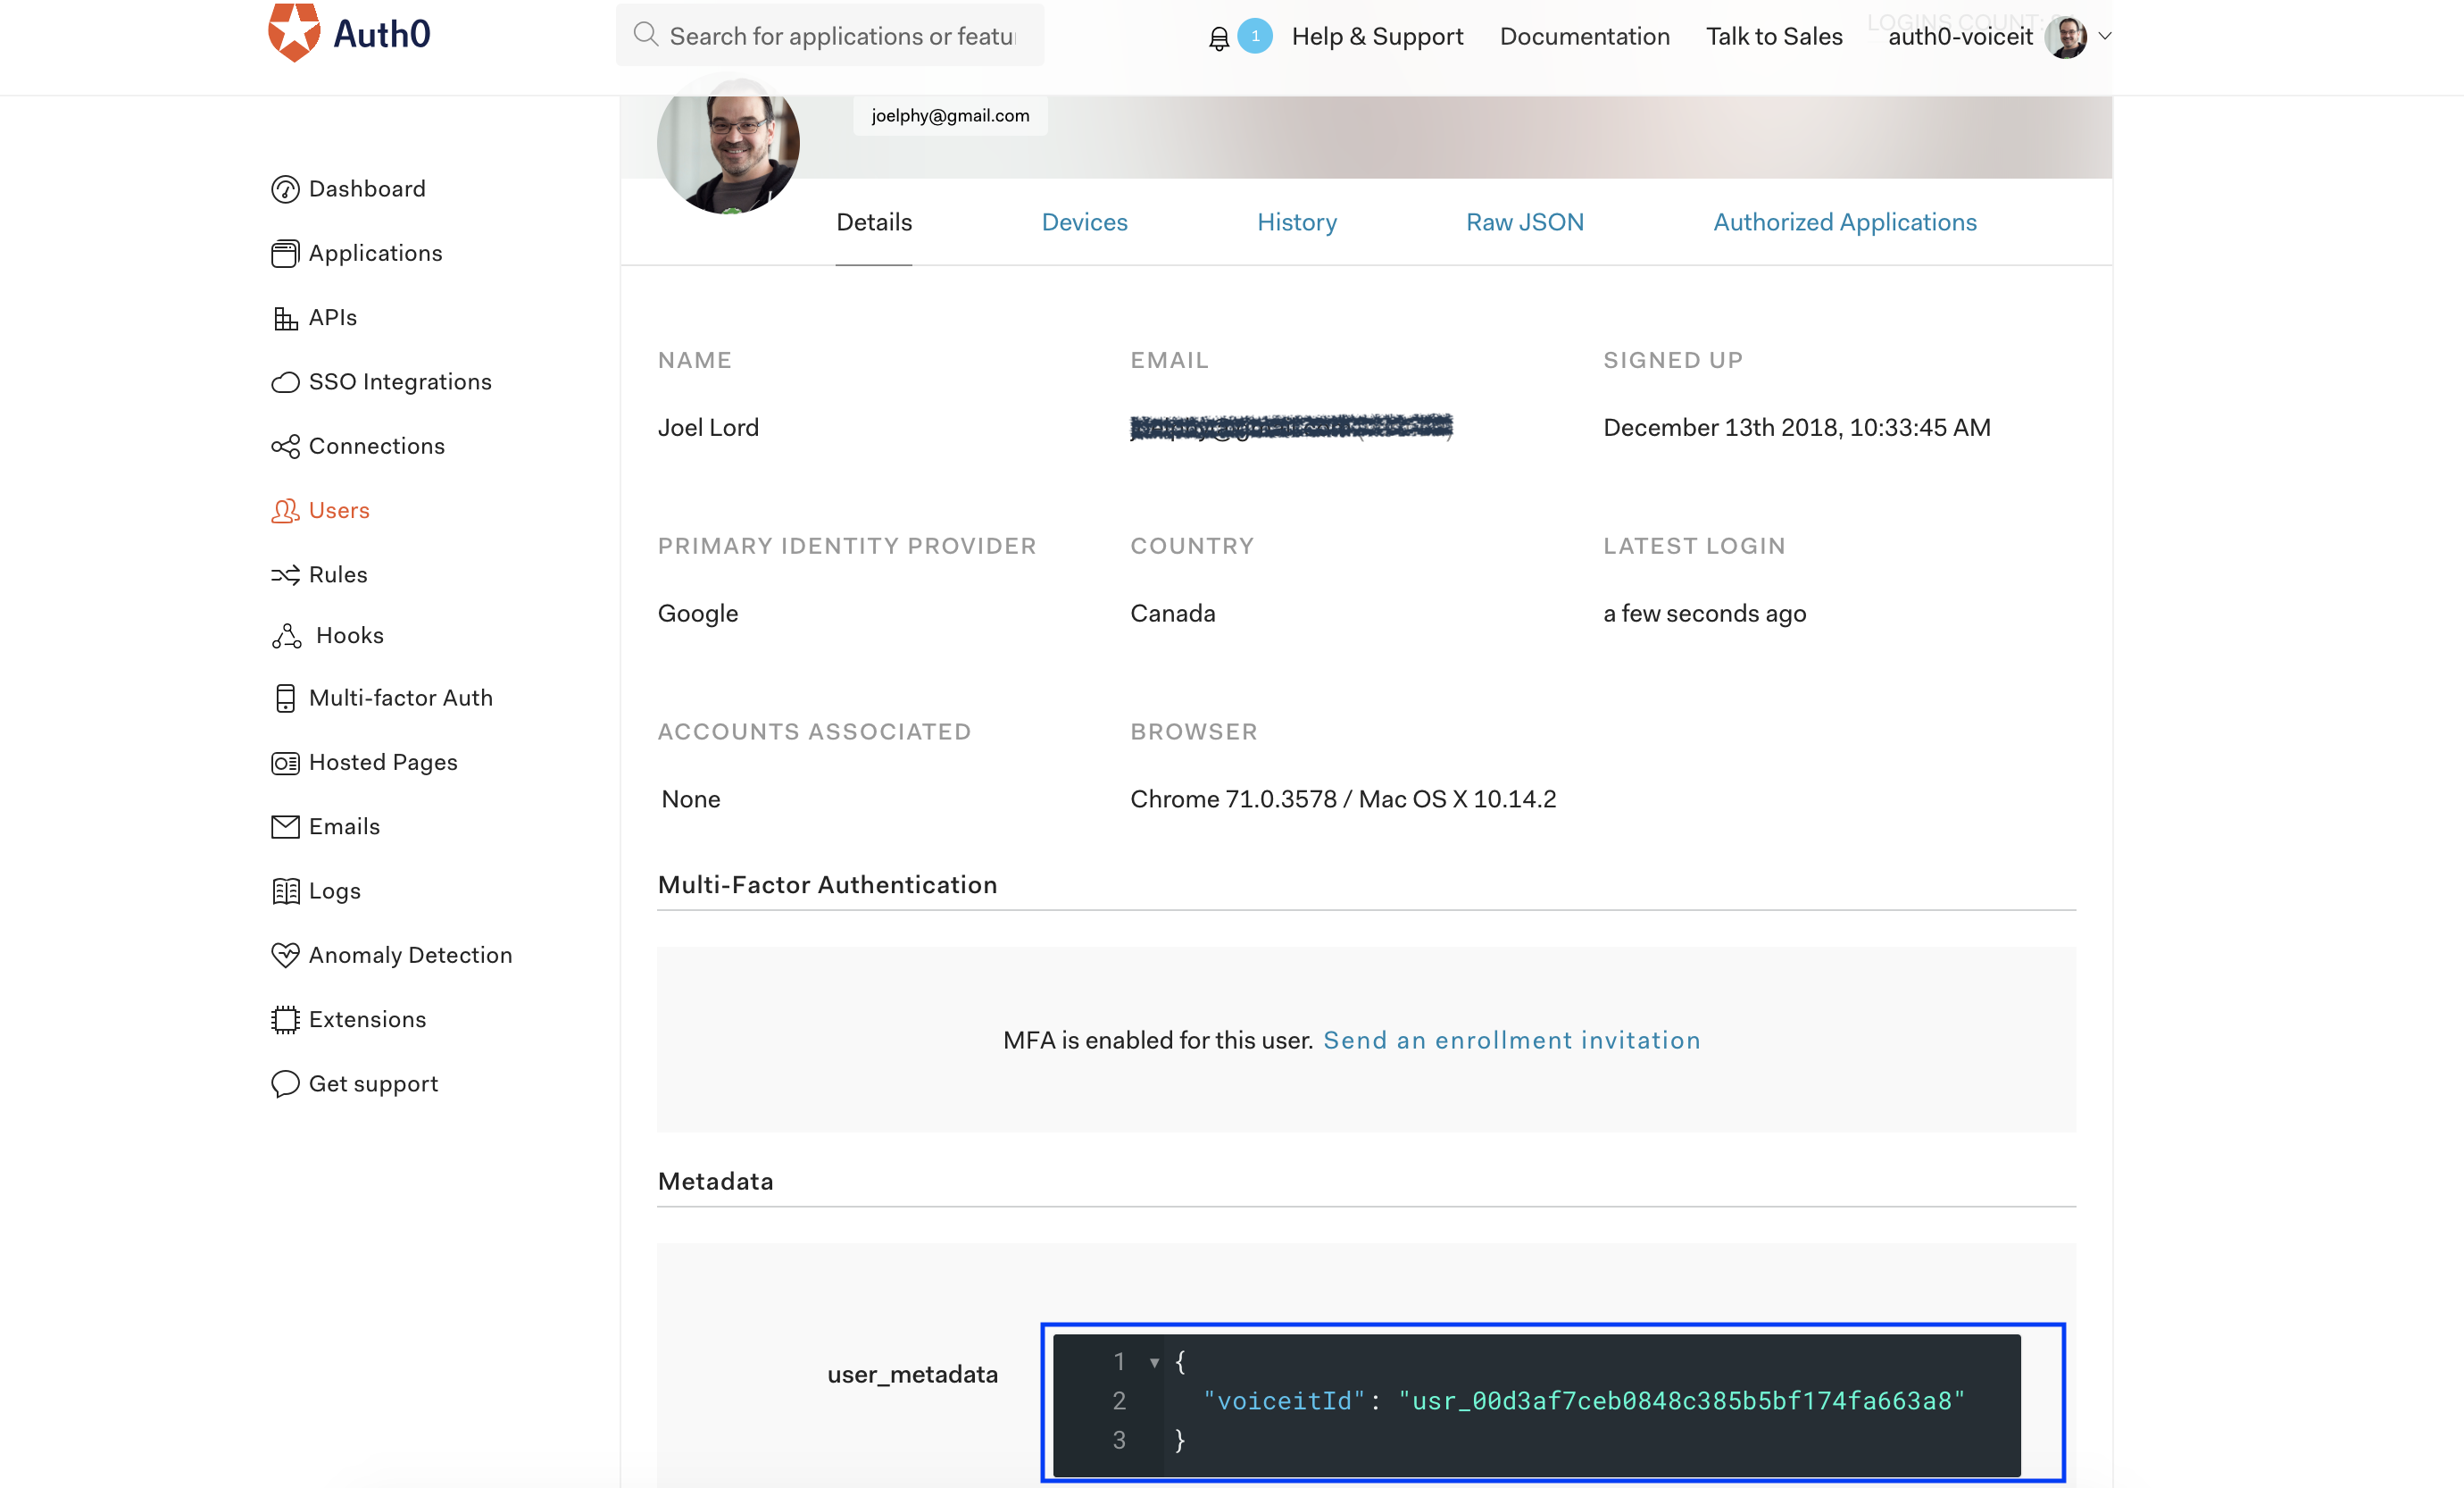
Task: Open Emails using its envelope icon
Action: click(285, 826)
